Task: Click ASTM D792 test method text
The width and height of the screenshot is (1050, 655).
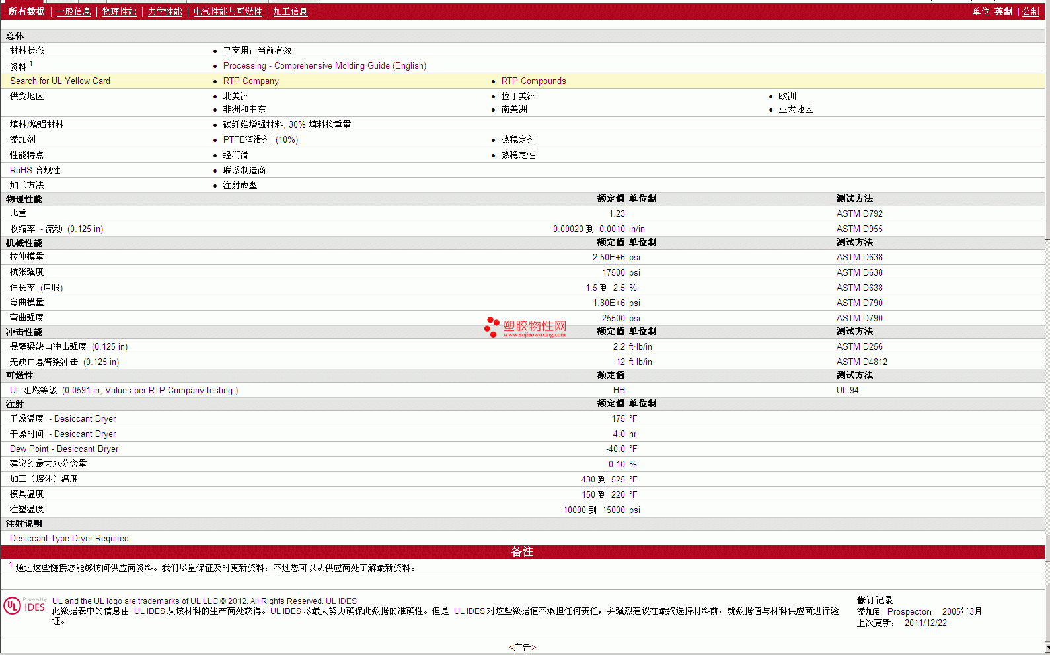Action: 859,213
